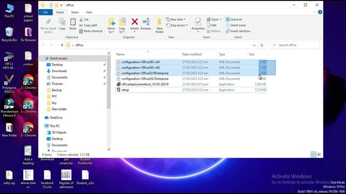Image resolution: width=346 pixels, height=194 pixels.
Task: Open 3D Objects in navigation pane
Action: click(x=59, y=133)
